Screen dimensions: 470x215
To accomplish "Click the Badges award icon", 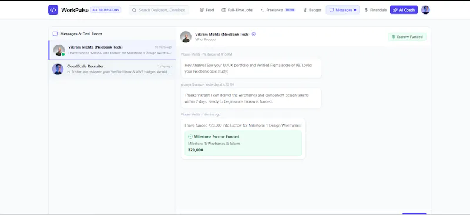I will tap(305, 10).
